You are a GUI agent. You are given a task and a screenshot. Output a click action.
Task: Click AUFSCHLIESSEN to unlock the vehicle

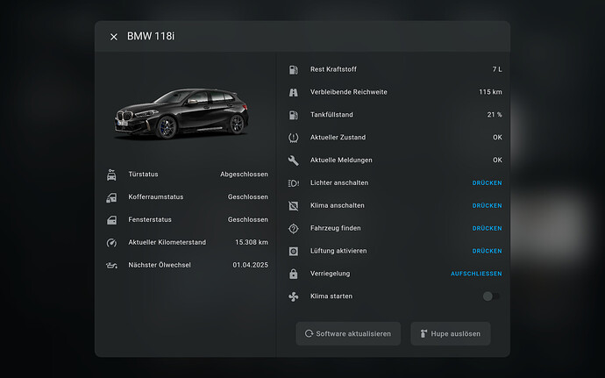click(x=476, y=274)
